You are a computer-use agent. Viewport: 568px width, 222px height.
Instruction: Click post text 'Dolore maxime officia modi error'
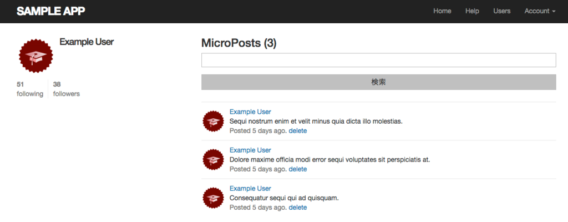click(329, 160)
